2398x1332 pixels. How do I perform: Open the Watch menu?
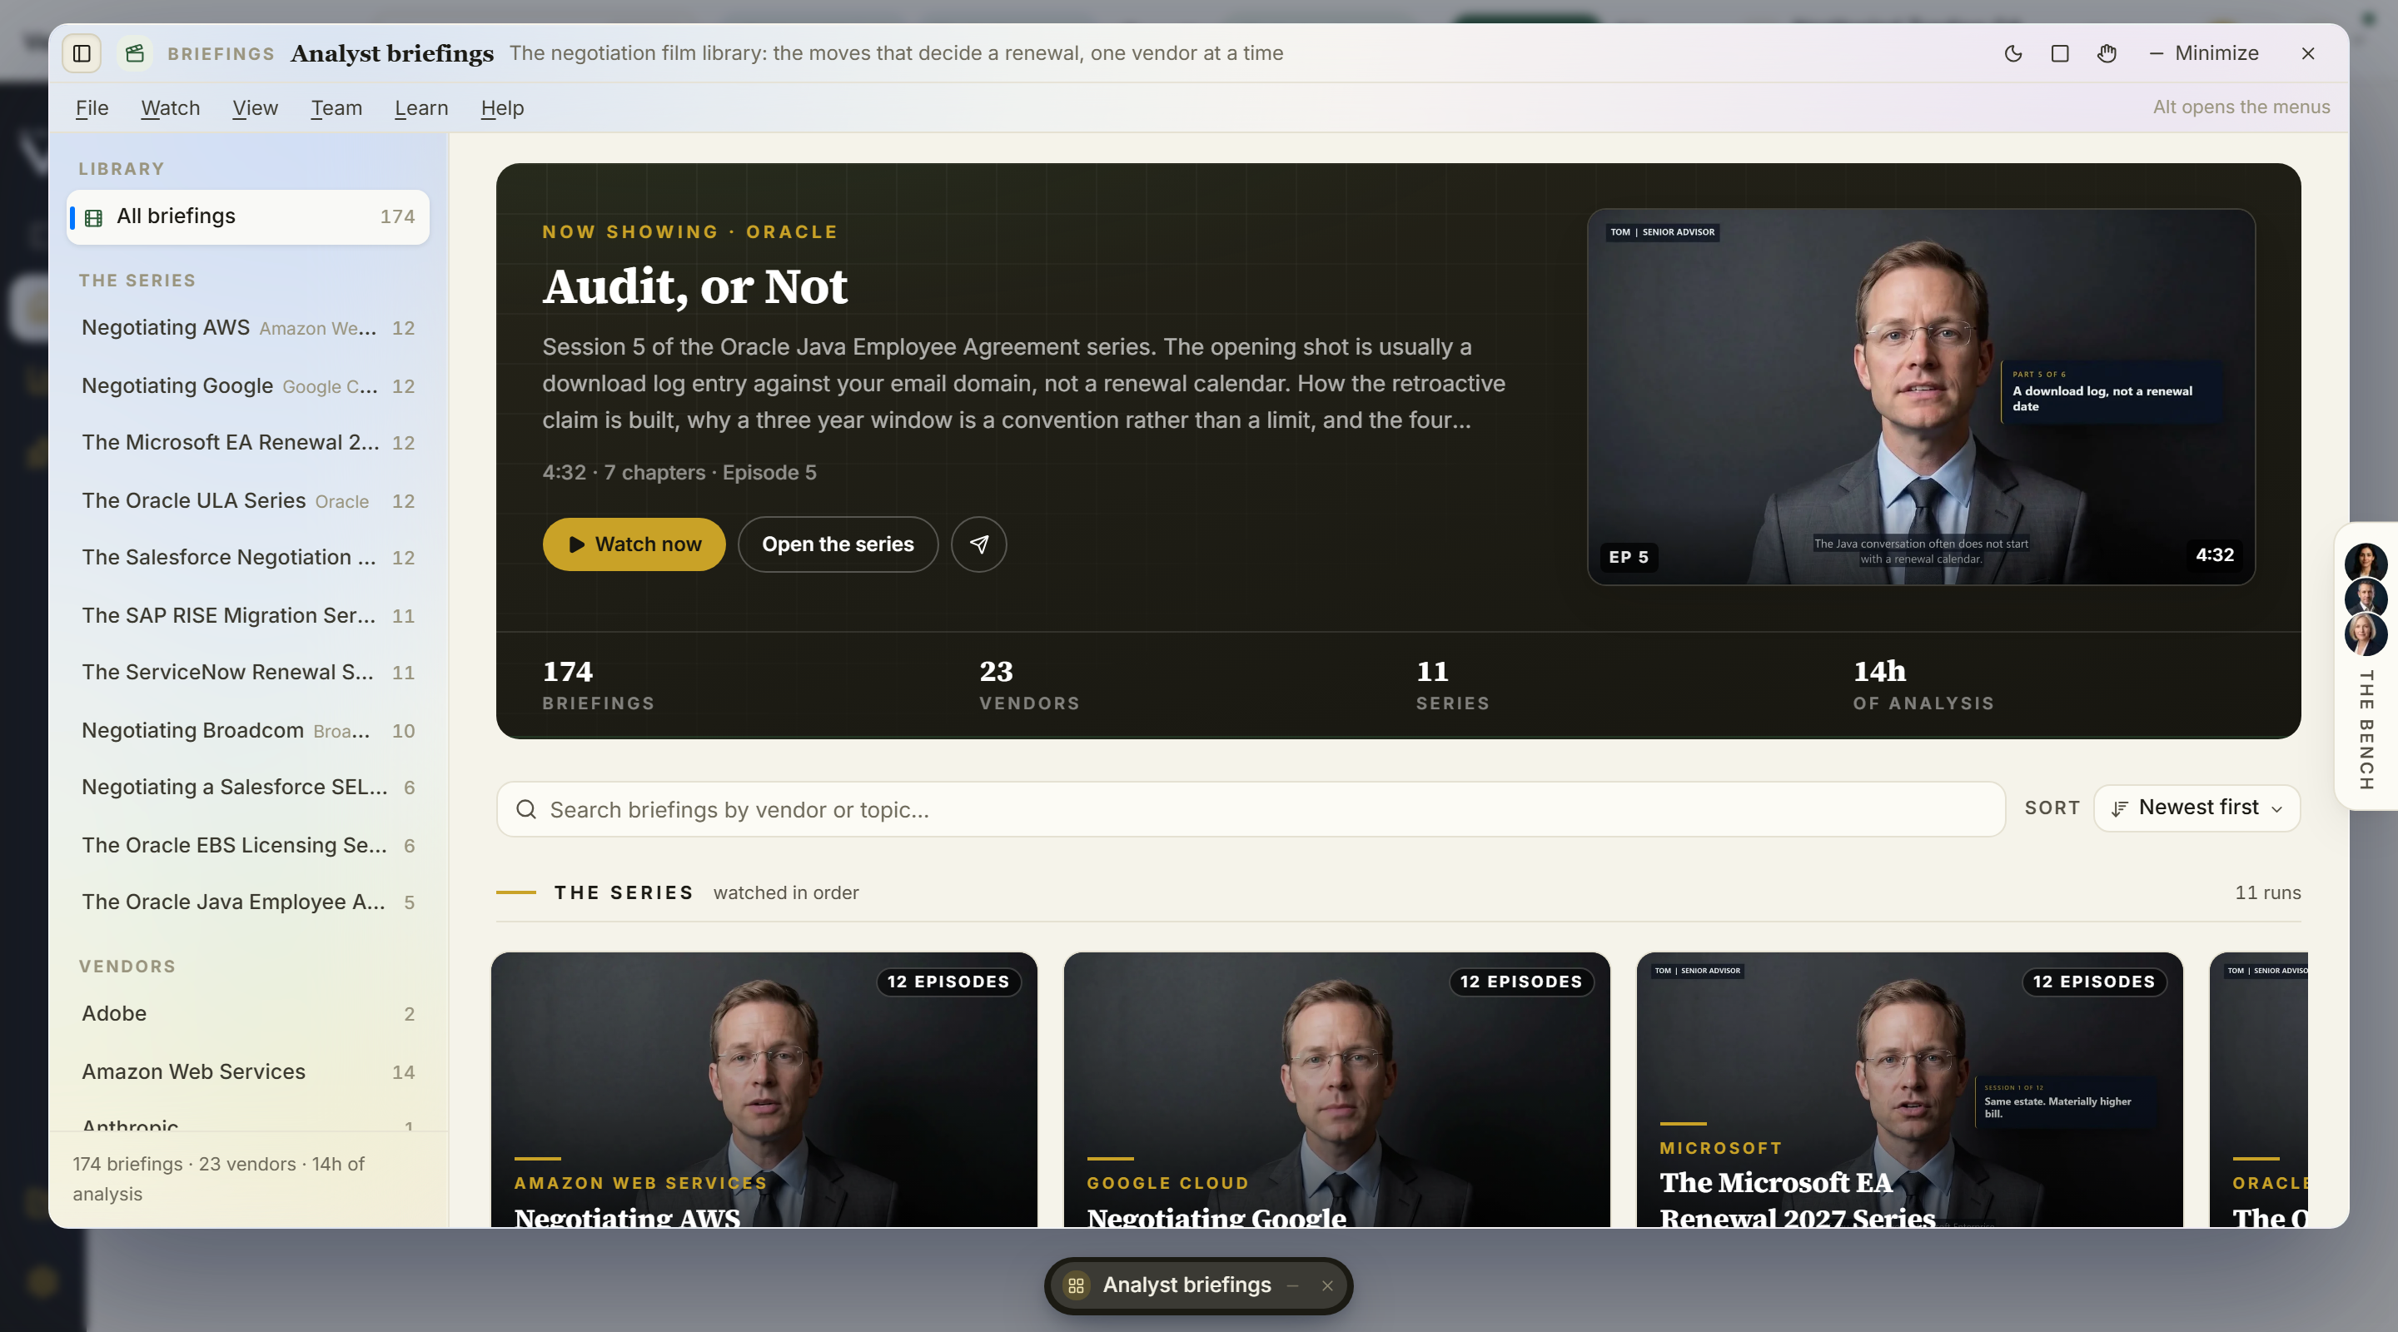pos(171,108)
